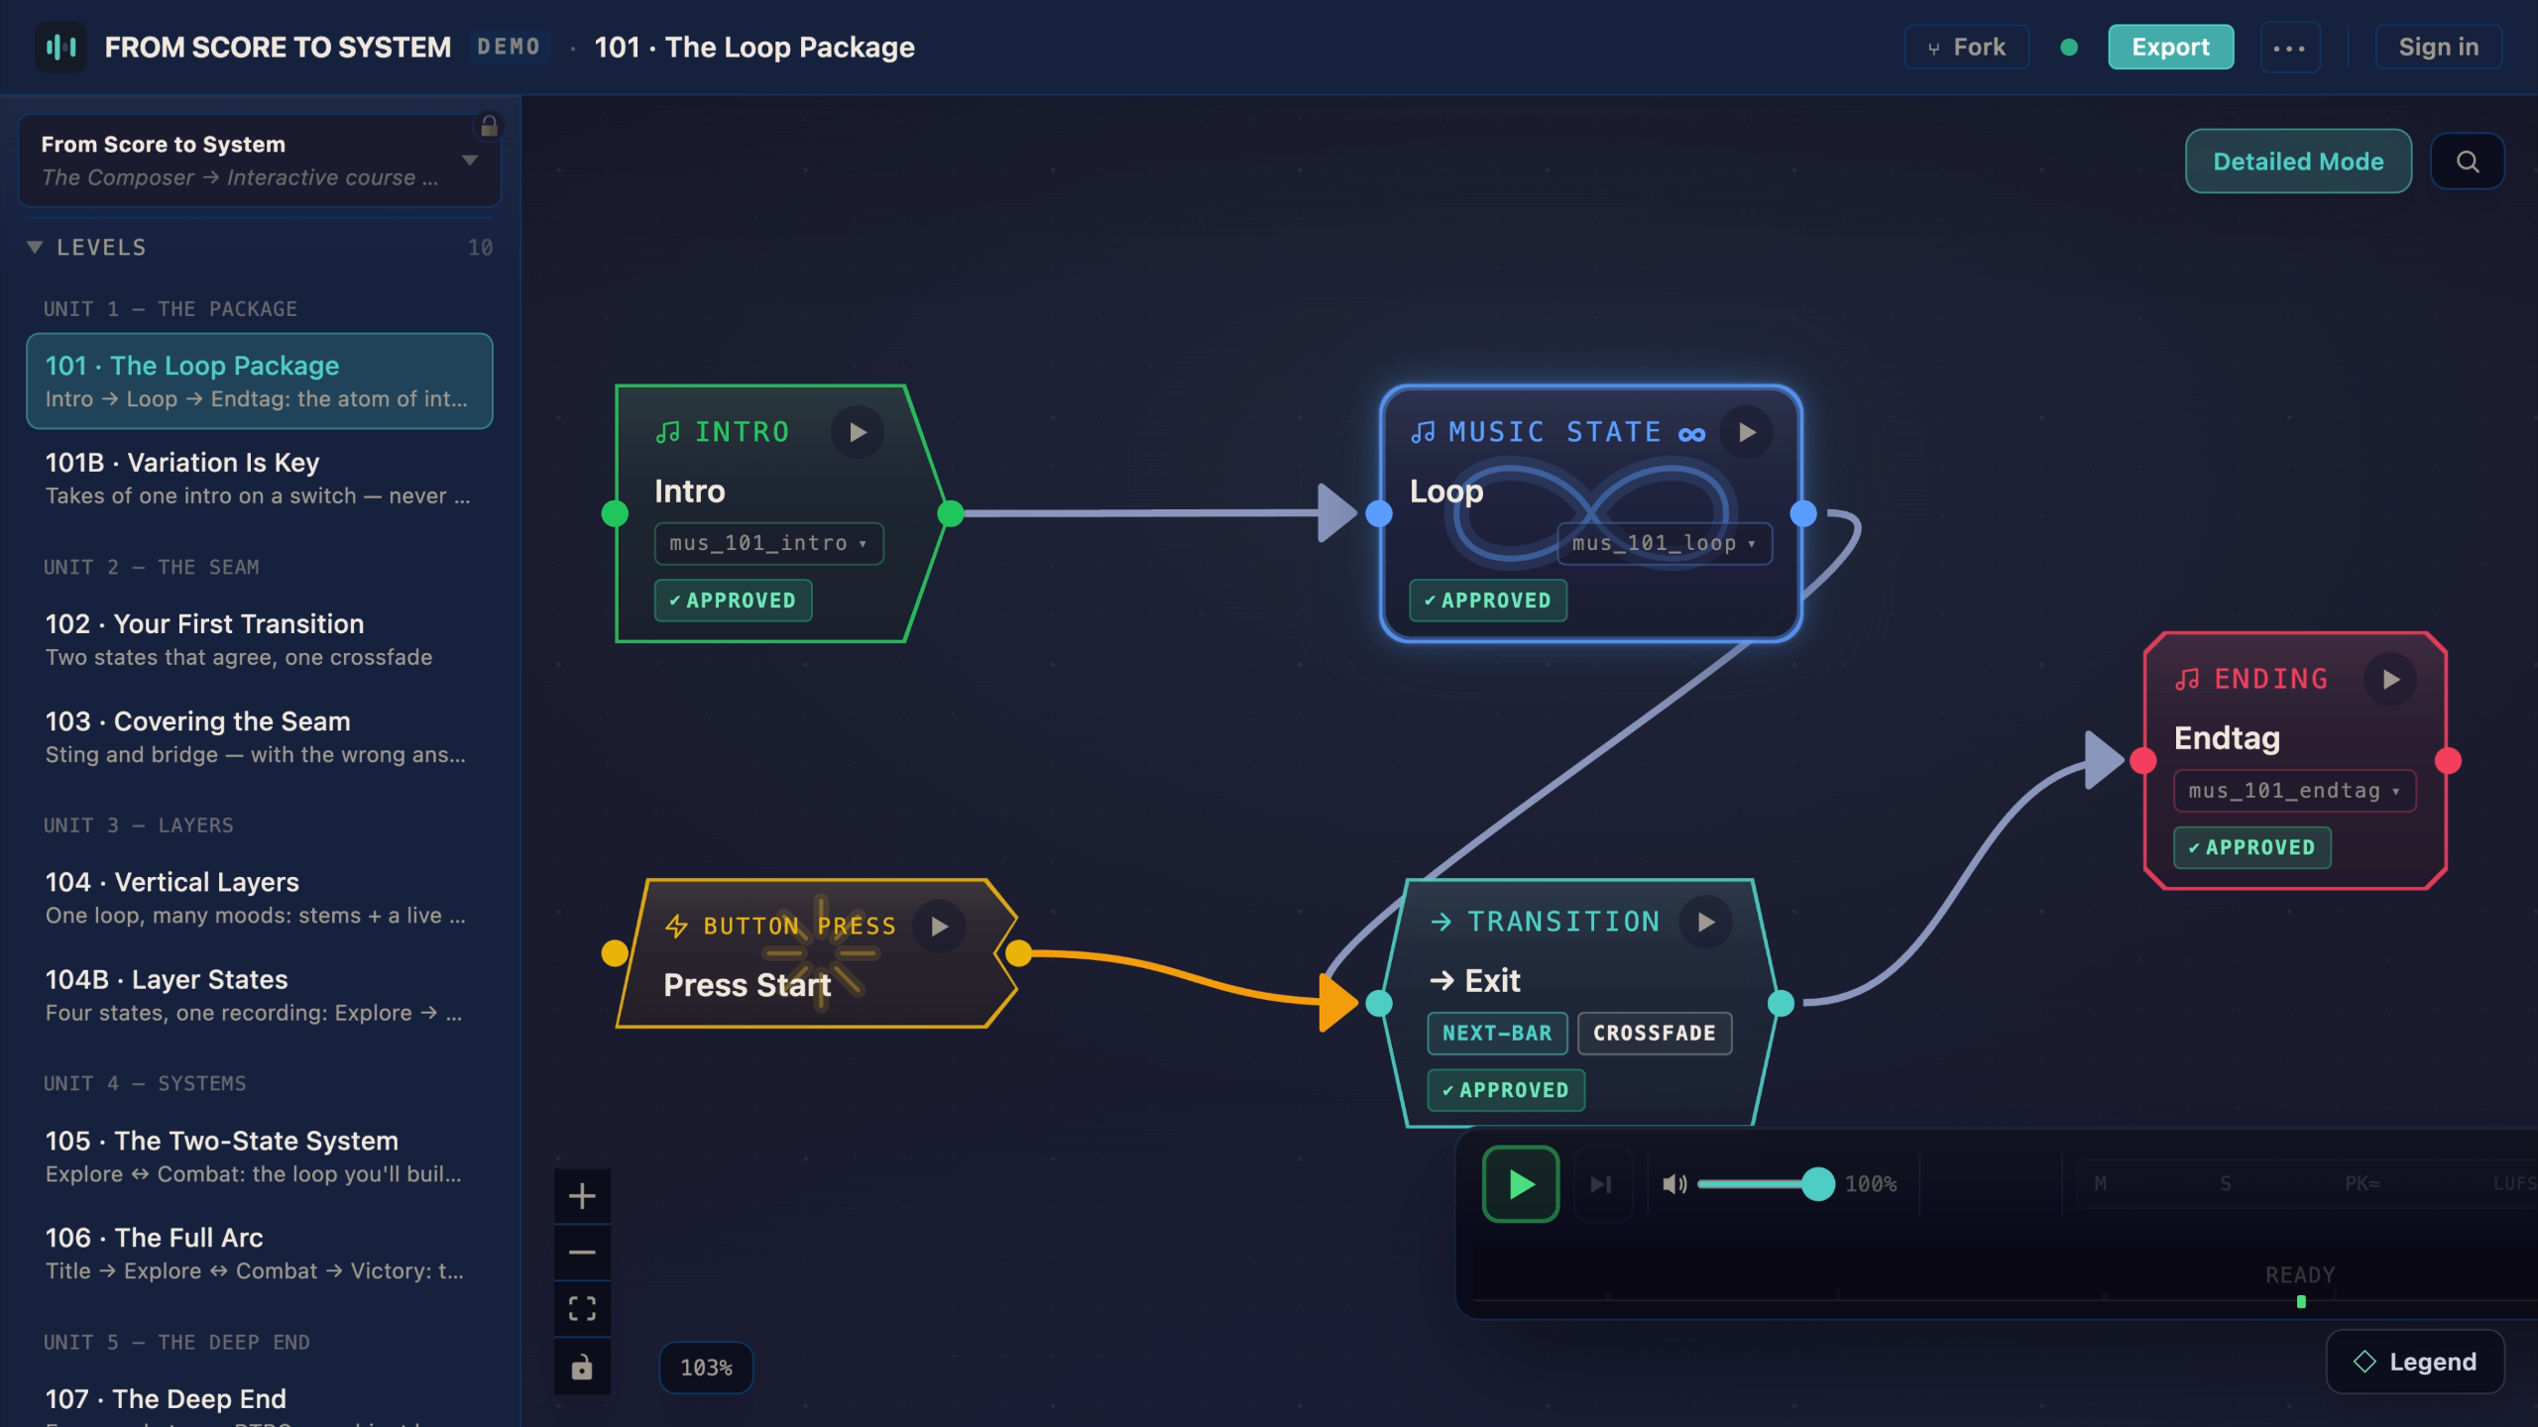This screenshot has height=1427, width=2538.
Task: Open the canvas search
Action: pos(2468,162)
